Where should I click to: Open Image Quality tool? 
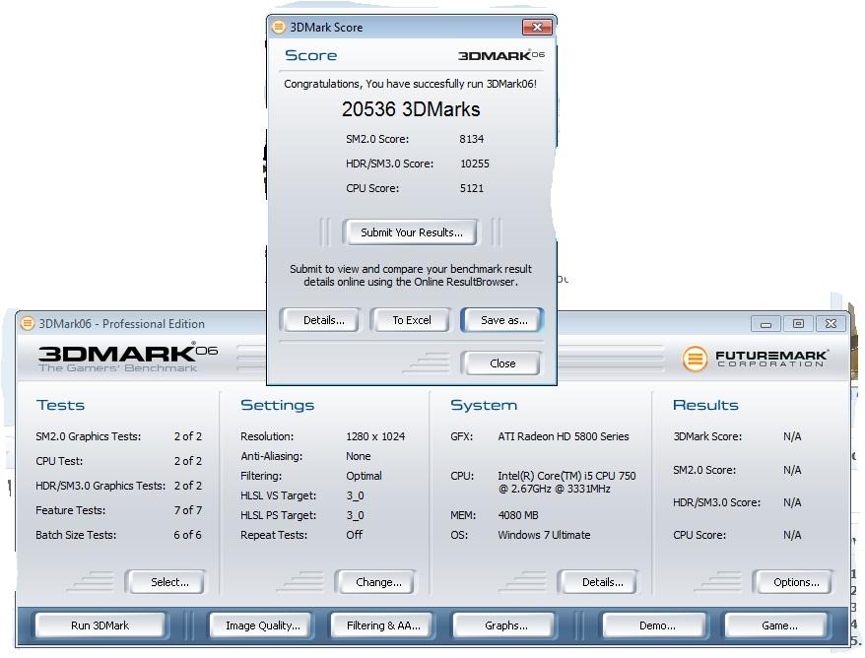(x=263, y=625)
